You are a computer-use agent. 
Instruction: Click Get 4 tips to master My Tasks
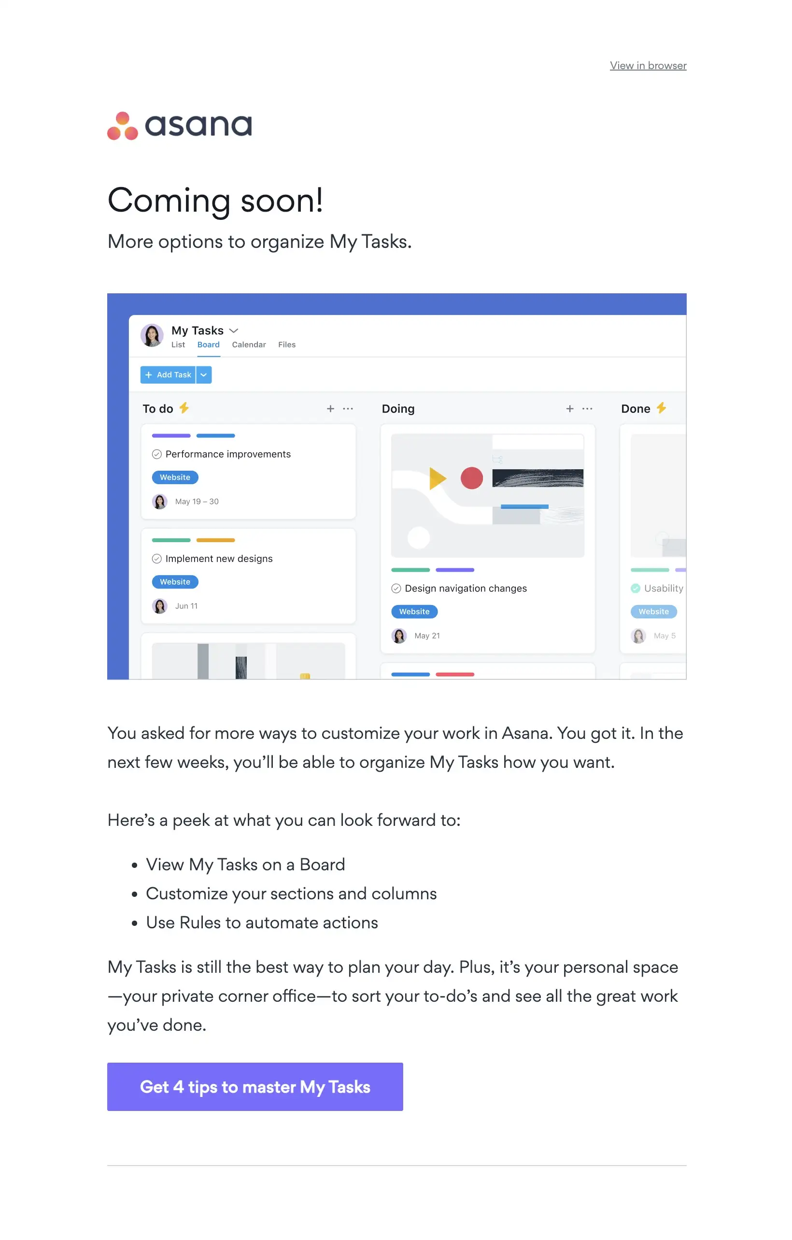(255, 1087)
